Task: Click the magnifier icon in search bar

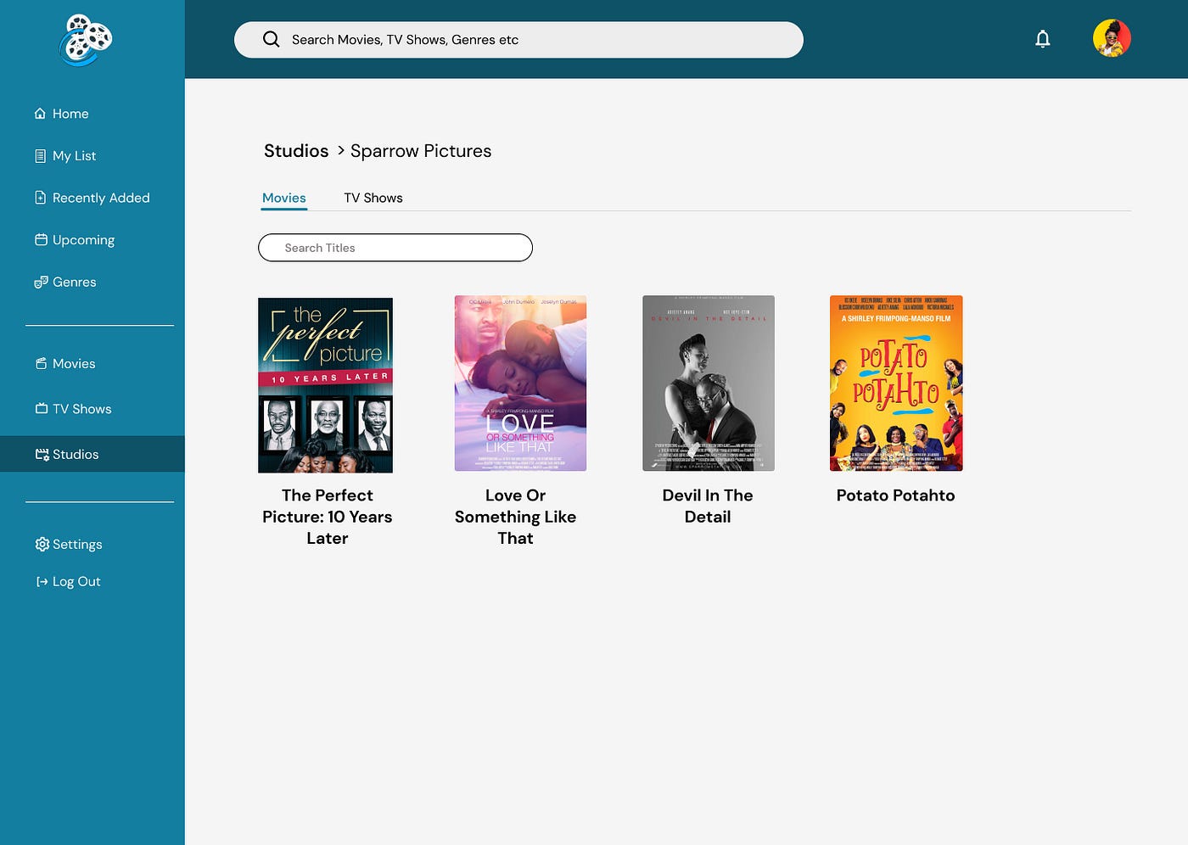Action: pyautogui.click(x=271, y=39)
